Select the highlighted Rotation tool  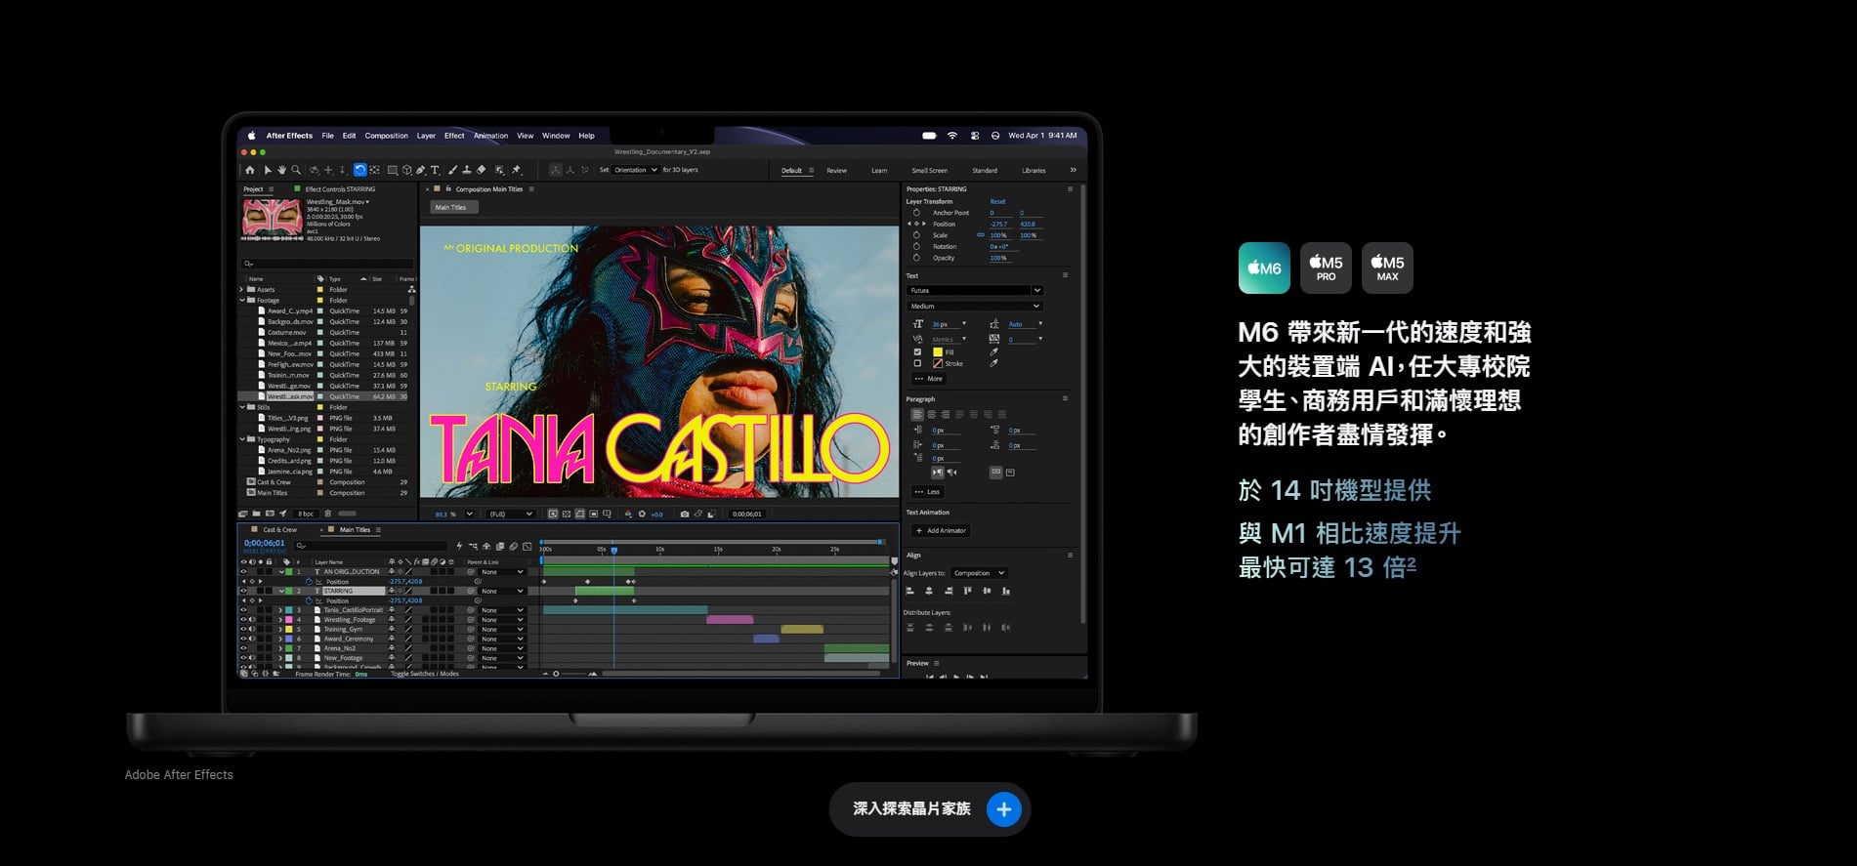359,170
